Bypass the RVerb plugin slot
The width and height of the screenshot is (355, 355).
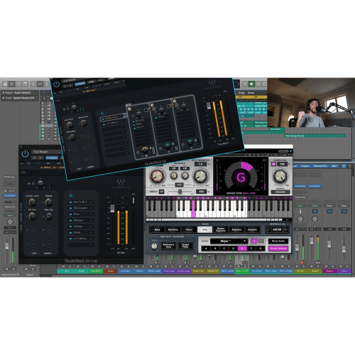click(71, 233)
